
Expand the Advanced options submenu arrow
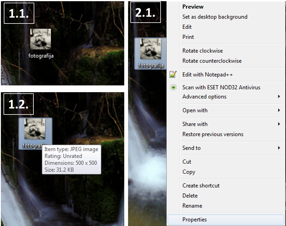click(279, 97)
